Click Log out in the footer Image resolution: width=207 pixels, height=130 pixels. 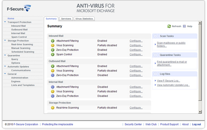tap(196, 124)
